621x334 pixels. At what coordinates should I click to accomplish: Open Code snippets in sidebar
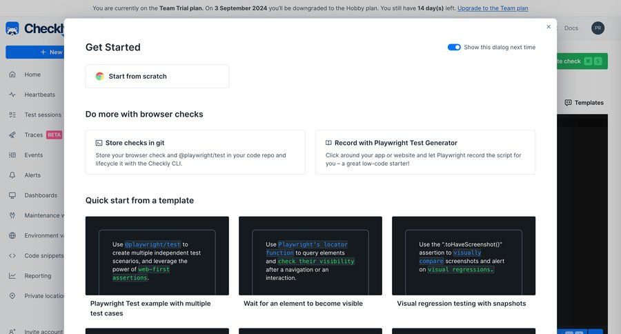coord(44,256)
